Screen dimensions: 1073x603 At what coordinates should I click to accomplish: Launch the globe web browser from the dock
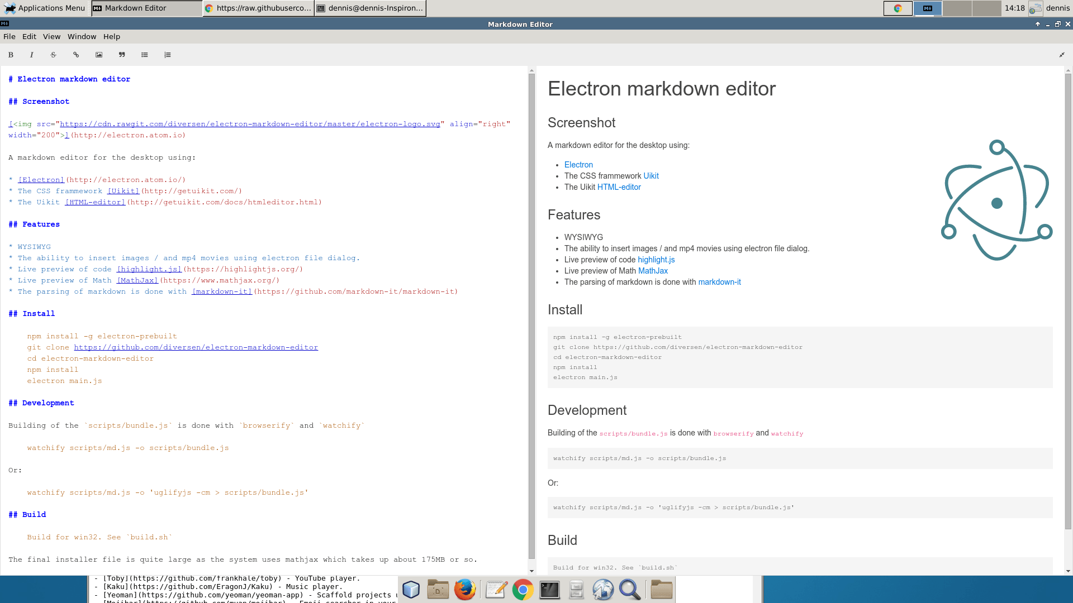(x=603, y=590)
